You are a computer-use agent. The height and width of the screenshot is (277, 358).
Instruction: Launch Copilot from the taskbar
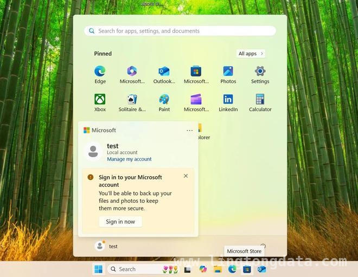tap(202, 269)
